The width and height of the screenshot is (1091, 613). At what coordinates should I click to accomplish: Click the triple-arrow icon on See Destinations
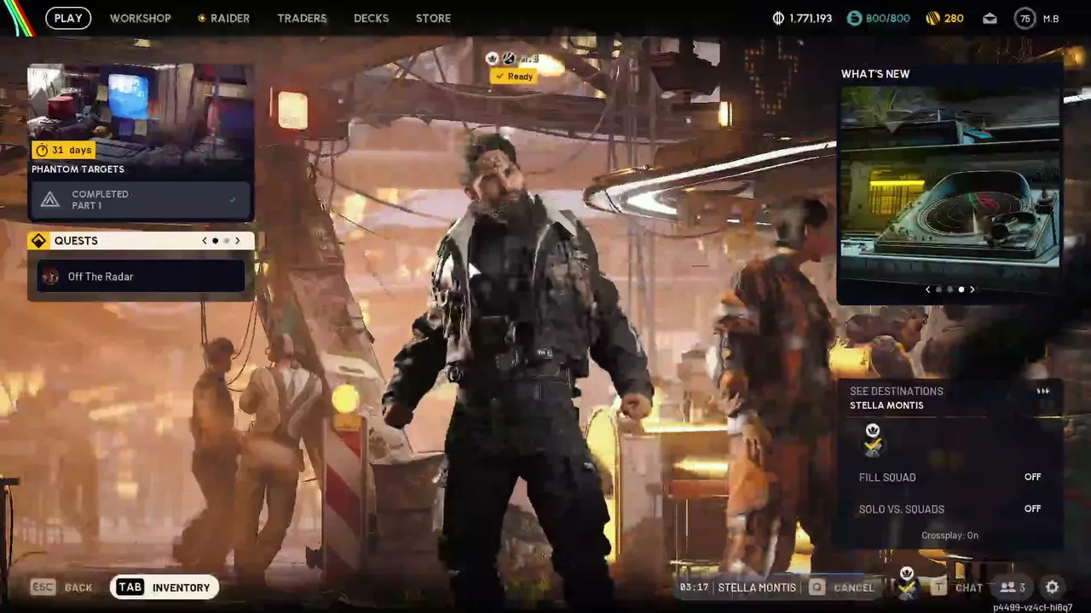[x=1043, y=392]
